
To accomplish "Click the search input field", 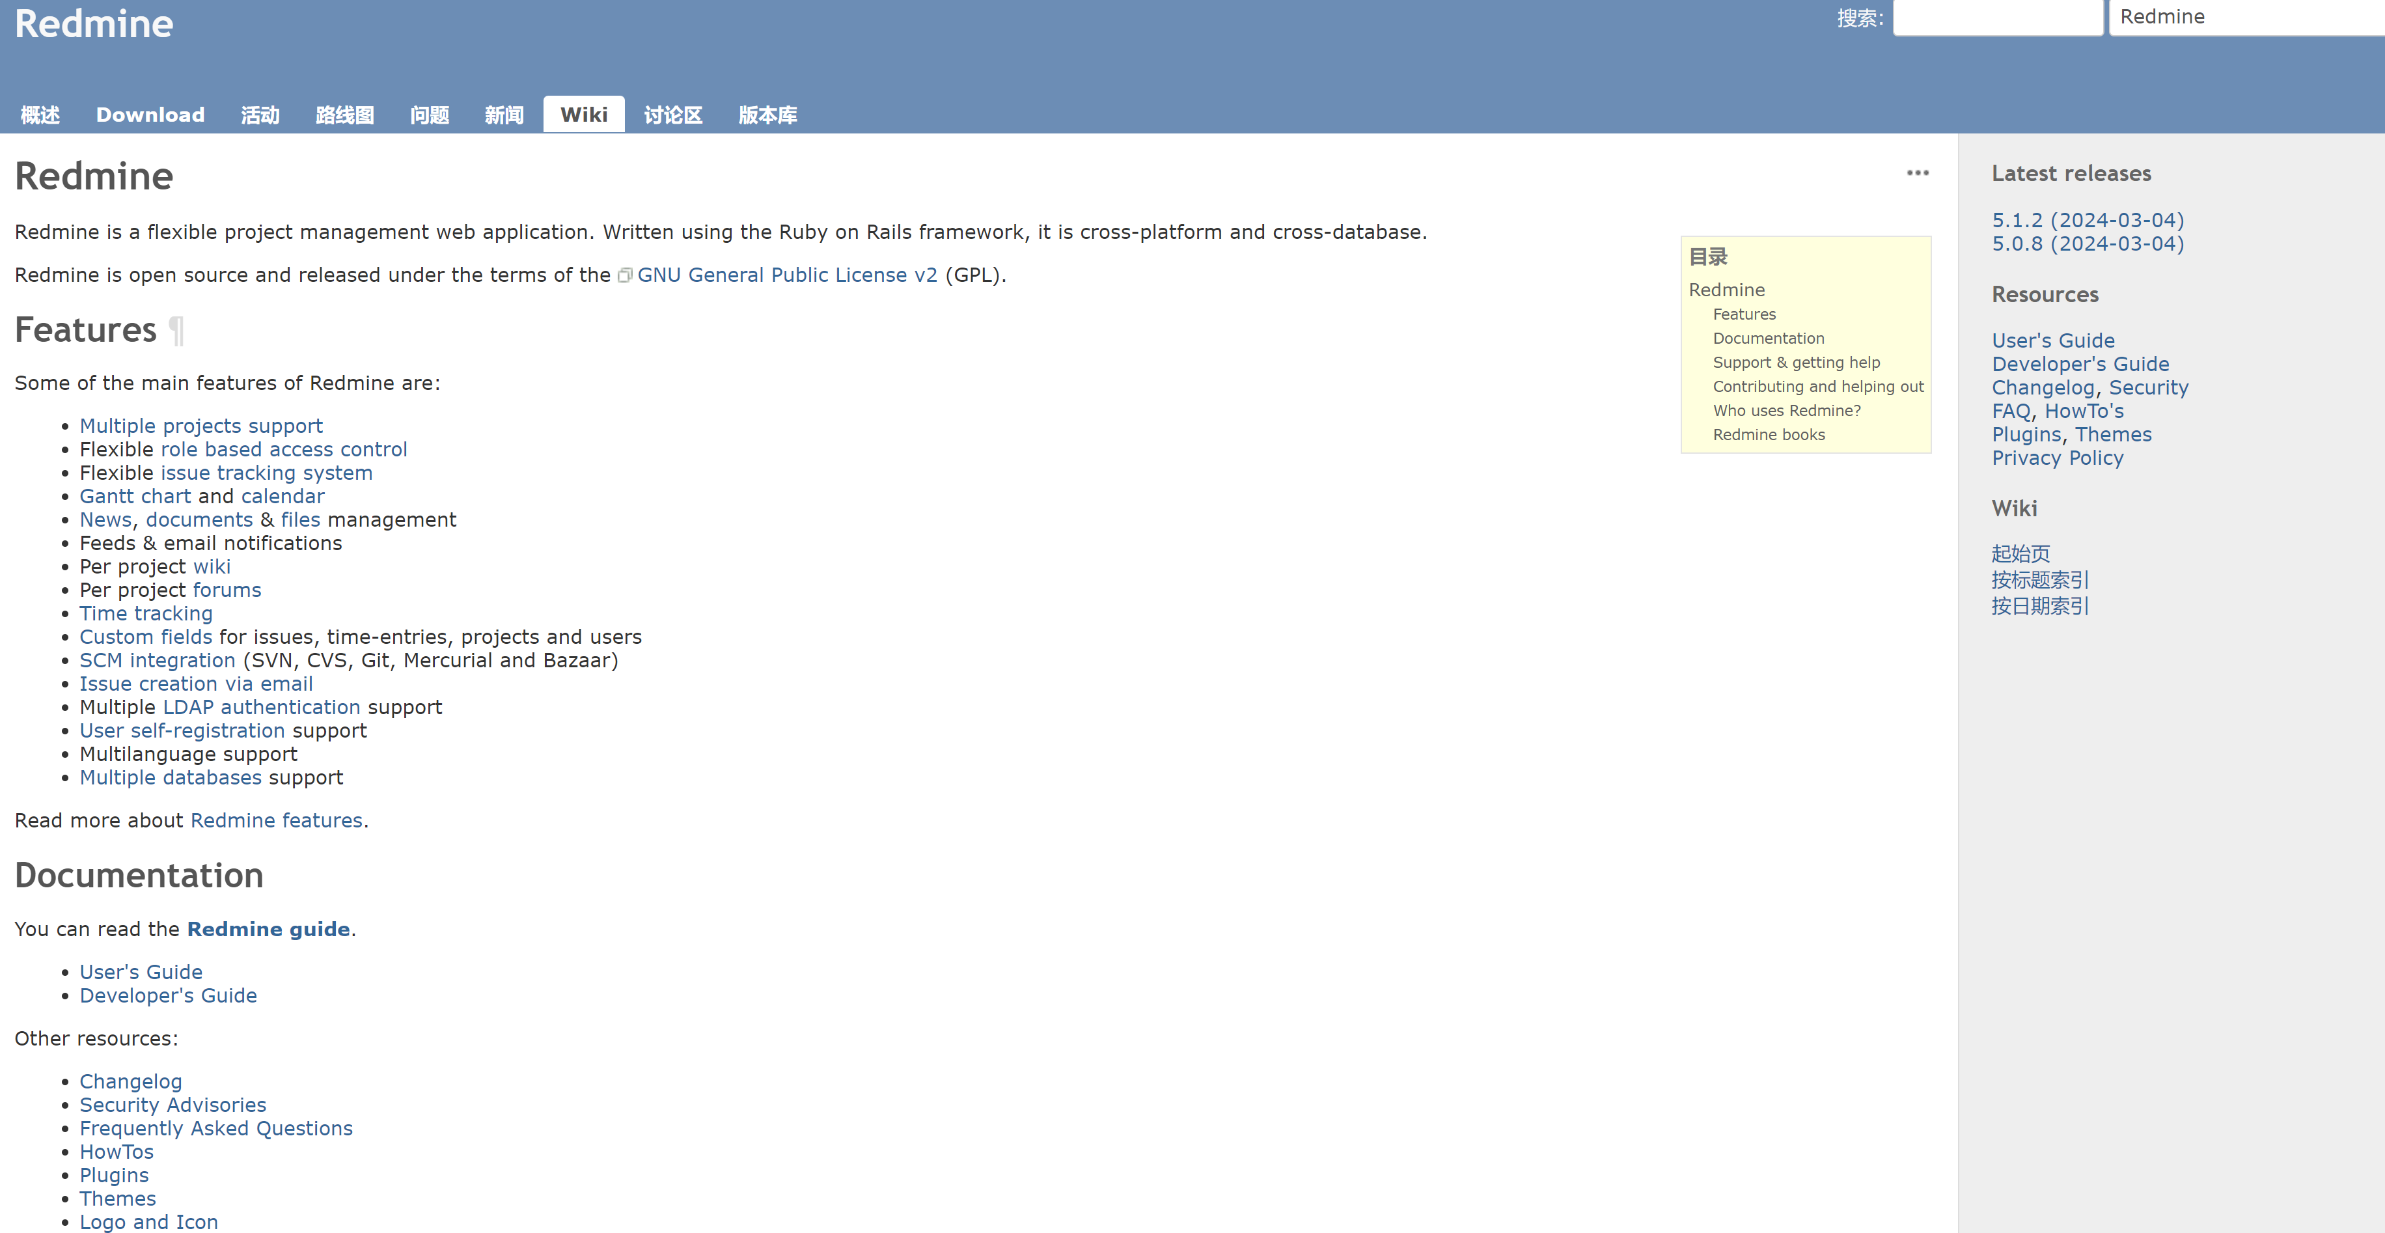I will 1995,18.
